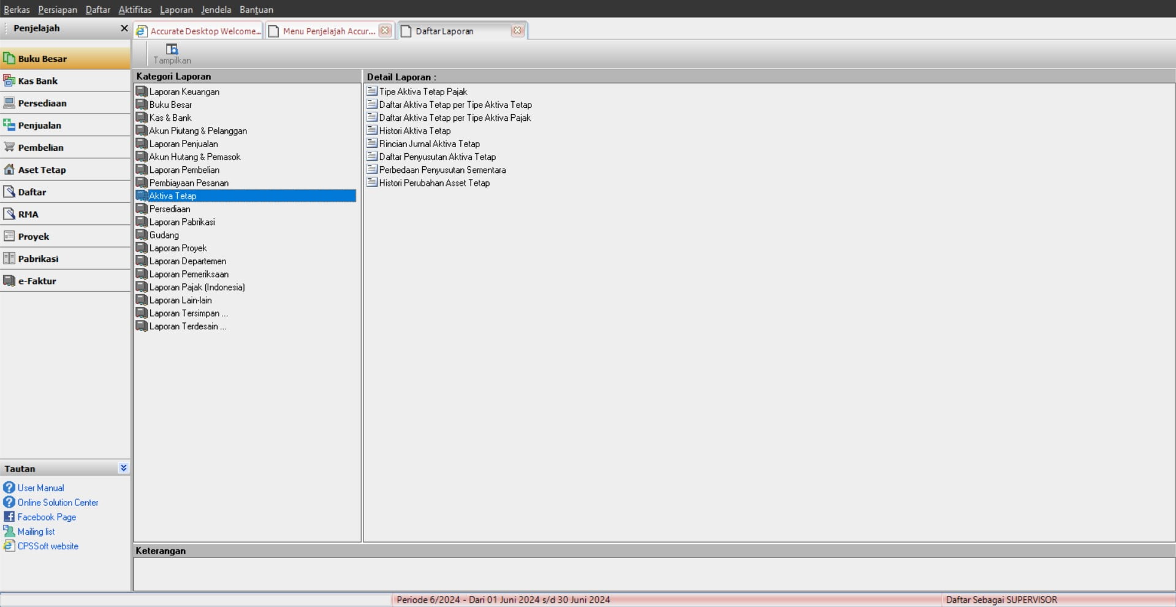
Task: Open the Pembelian shopping cart module
Action: pos(40,148)
